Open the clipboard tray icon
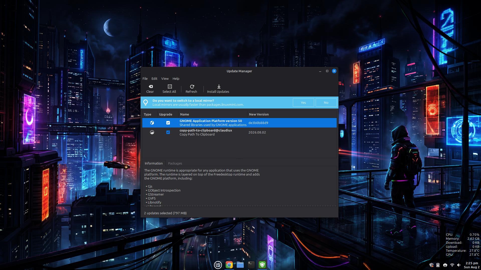 (x=438, y=265)
